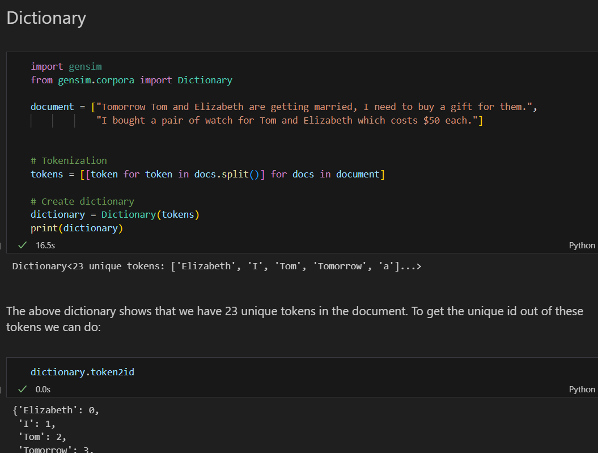Click the document variable assignment line
This screenshot has width=598, height=453.
(x=284, y=107)
